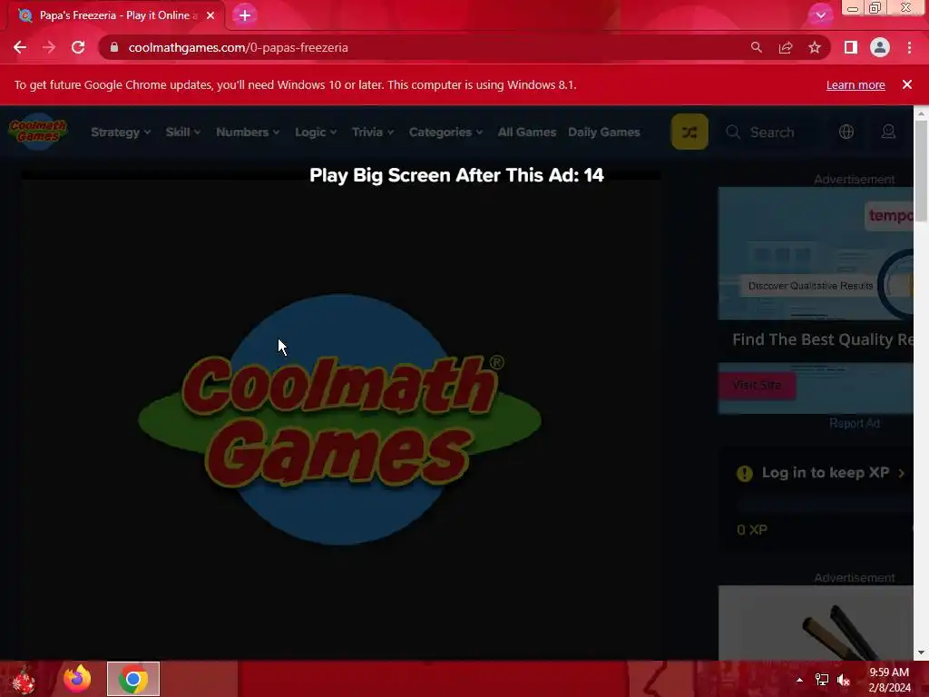Click the Coolmath Games logo in header
The height and width of the screenshot is (697, 929).
tap(38, 131)
